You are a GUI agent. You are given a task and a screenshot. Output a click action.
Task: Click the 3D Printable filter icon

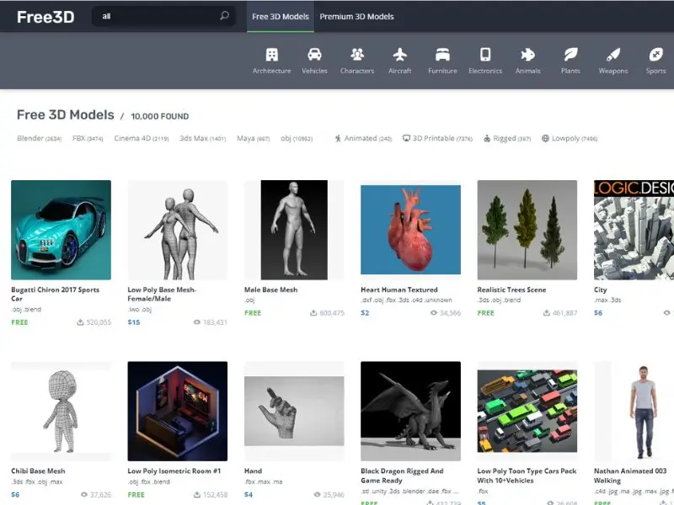click(x=406, y=138)
